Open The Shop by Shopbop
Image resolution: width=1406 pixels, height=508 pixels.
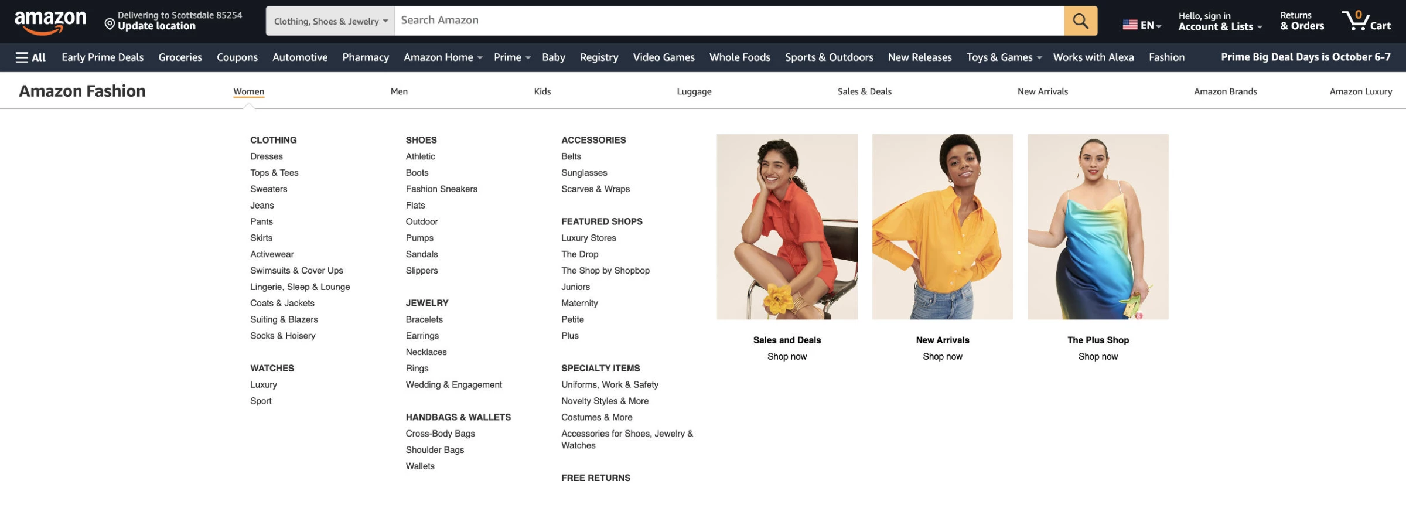(x=605, y=271)
